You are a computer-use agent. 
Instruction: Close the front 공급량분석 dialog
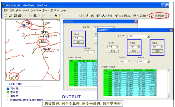171,30
